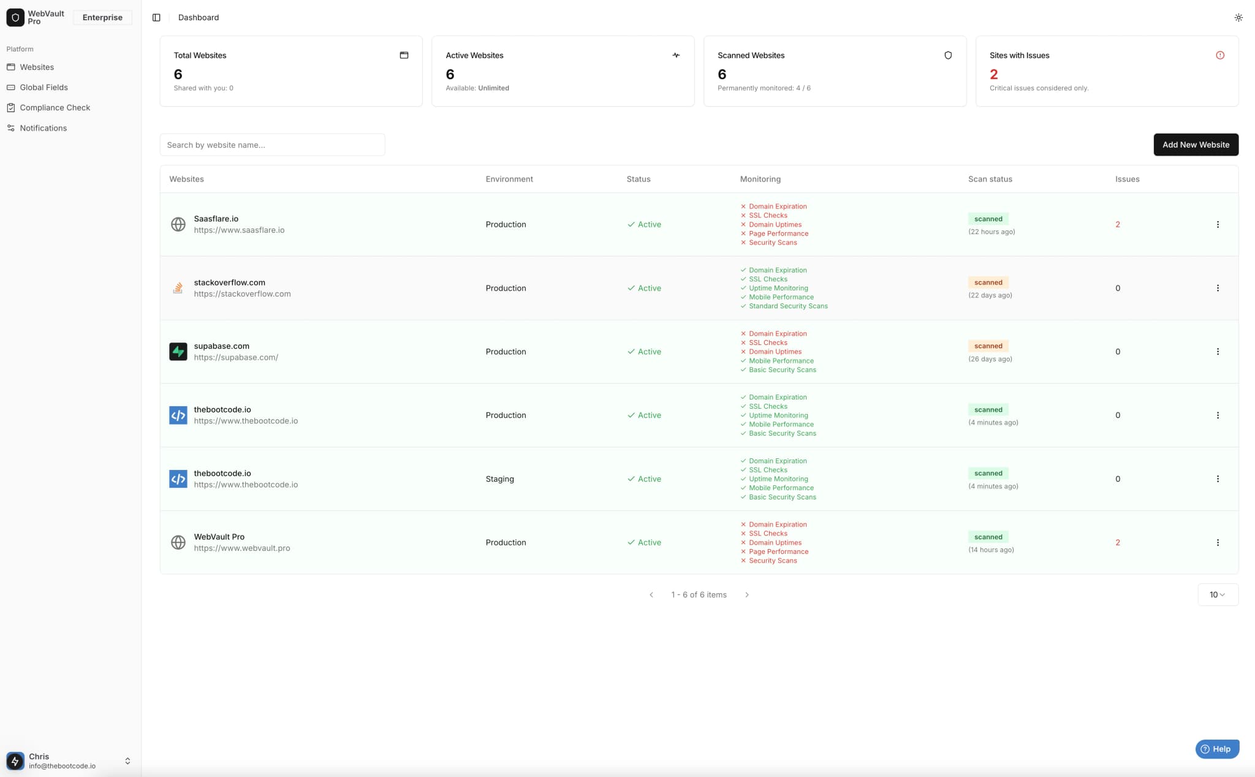Click info@thebootcode.io account email
Image resolution: width=1255 pixels, height=777 pixels.
click(62, 766)
